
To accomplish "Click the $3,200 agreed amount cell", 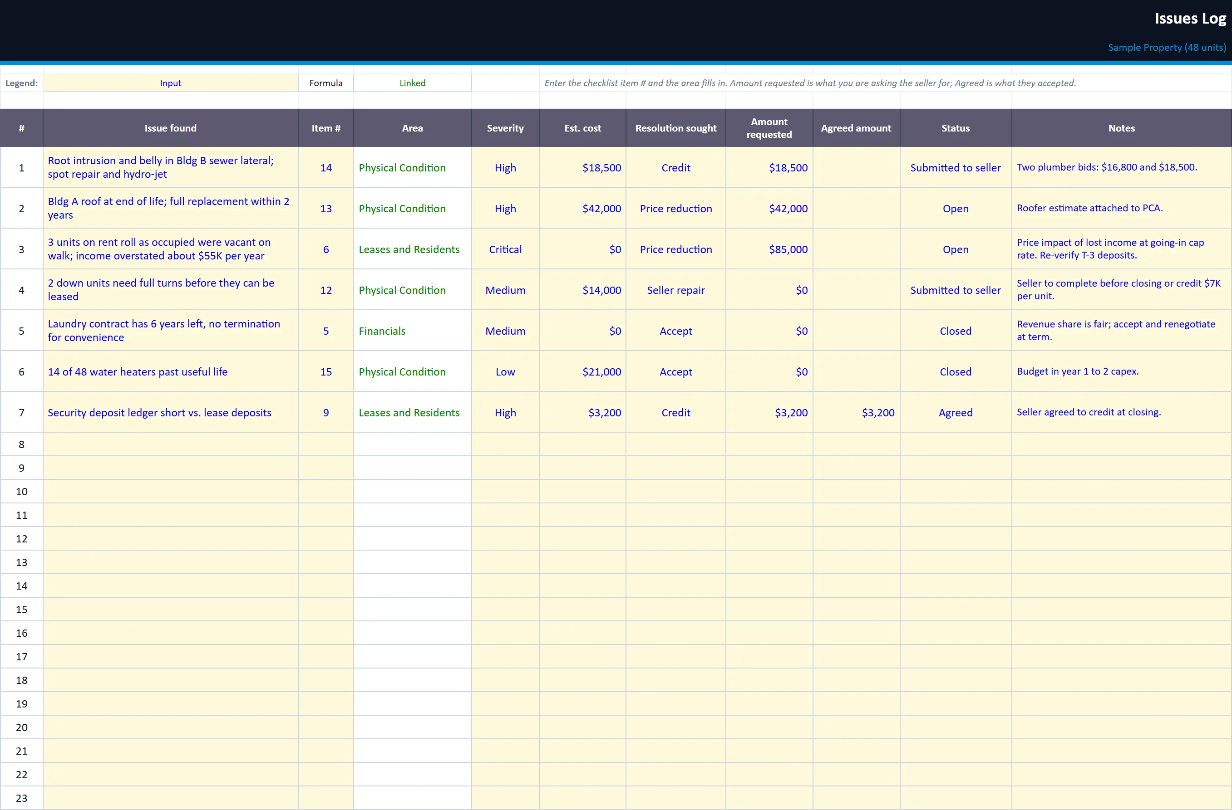I will click(856, 413).
